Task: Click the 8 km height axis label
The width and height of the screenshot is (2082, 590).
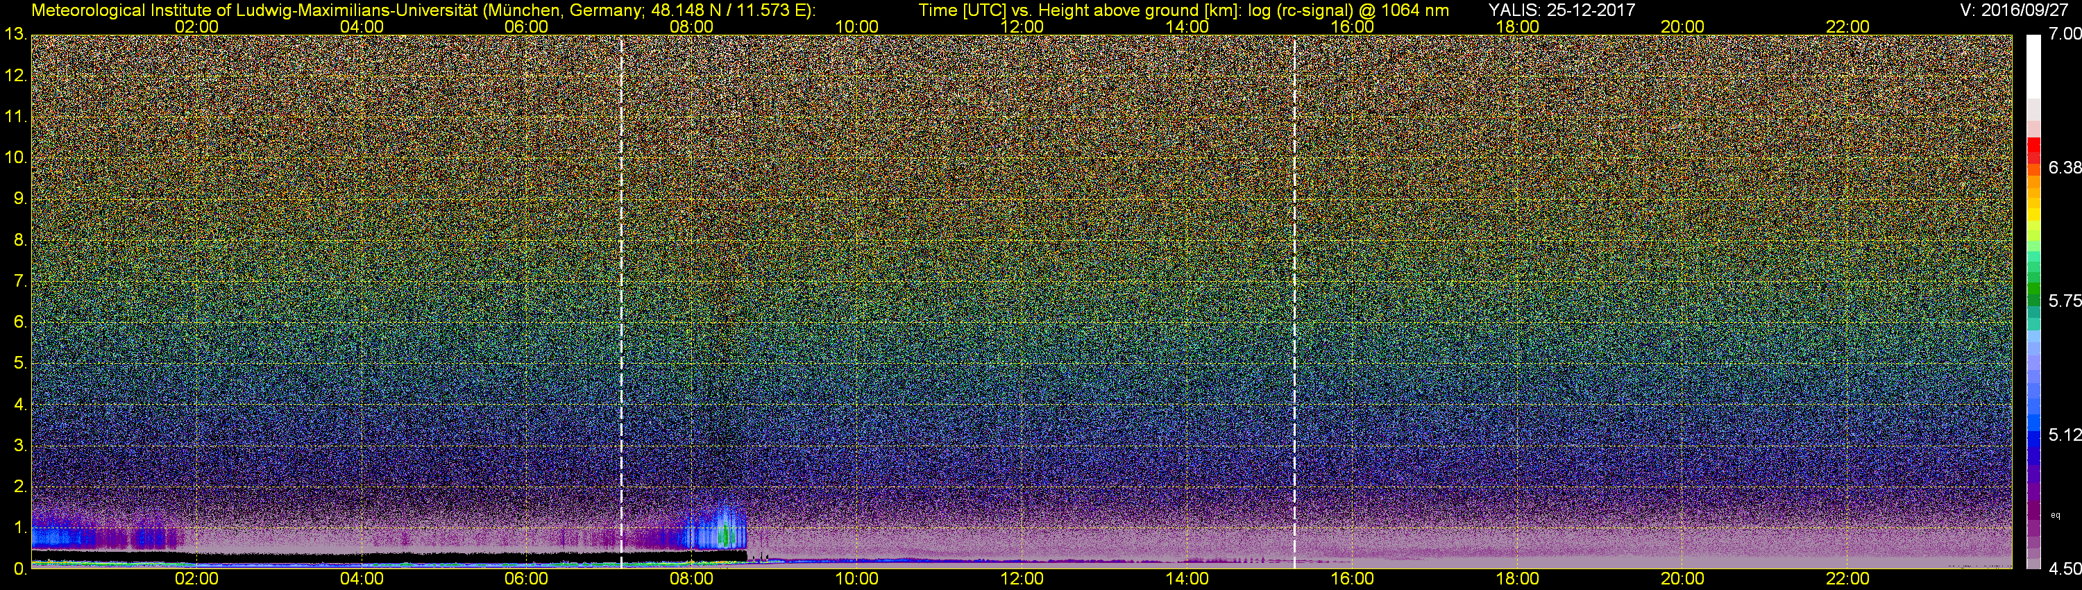Action: tap(19, 240)
